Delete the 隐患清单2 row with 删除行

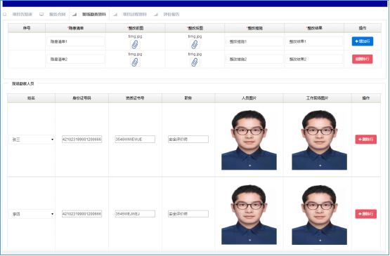tap(362, 59)
